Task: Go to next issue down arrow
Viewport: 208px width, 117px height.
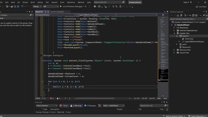Action: click(70, 98)
